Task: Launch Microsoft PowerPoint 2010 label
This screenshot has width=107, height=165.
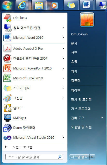Action: click(x=32, y=68)
